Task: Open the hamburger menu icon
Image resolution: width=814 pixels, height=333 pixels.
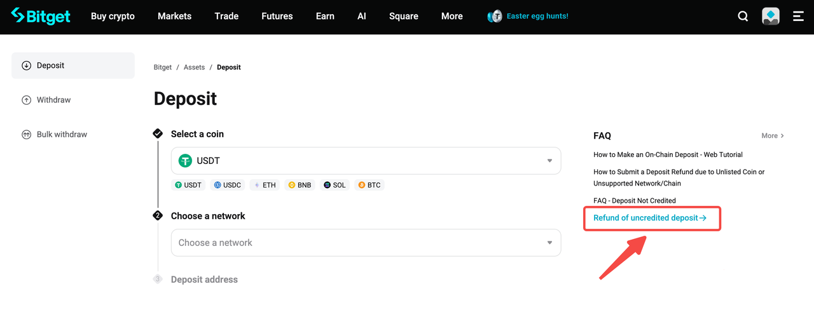Action: click(x=798, y=17)
